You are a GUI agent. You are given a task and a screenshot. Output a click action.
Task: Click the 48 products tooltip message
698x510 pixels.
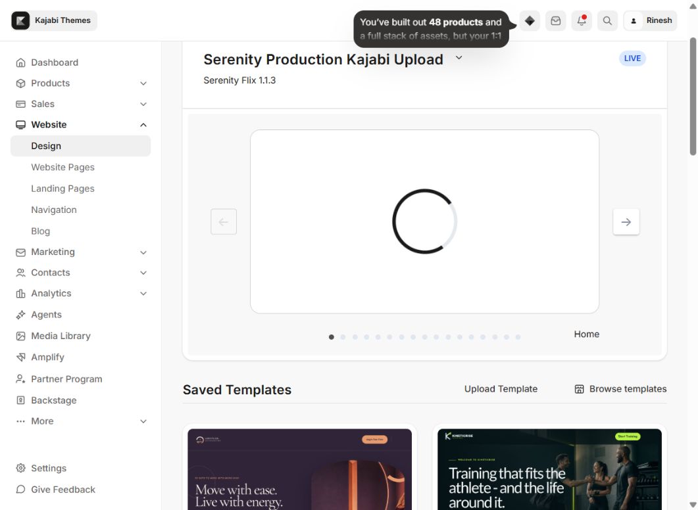[431, 29]
